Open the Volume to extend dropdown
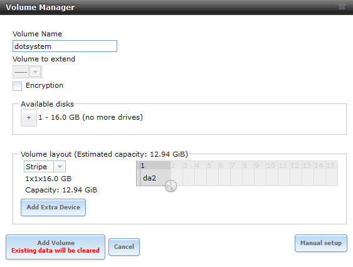The height and width of the screenshot is (267, 353). pyautogui.click(x=27, y=72)
